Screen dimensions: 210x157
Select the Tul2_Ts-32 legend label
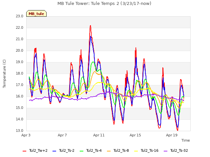click(179, 151)
